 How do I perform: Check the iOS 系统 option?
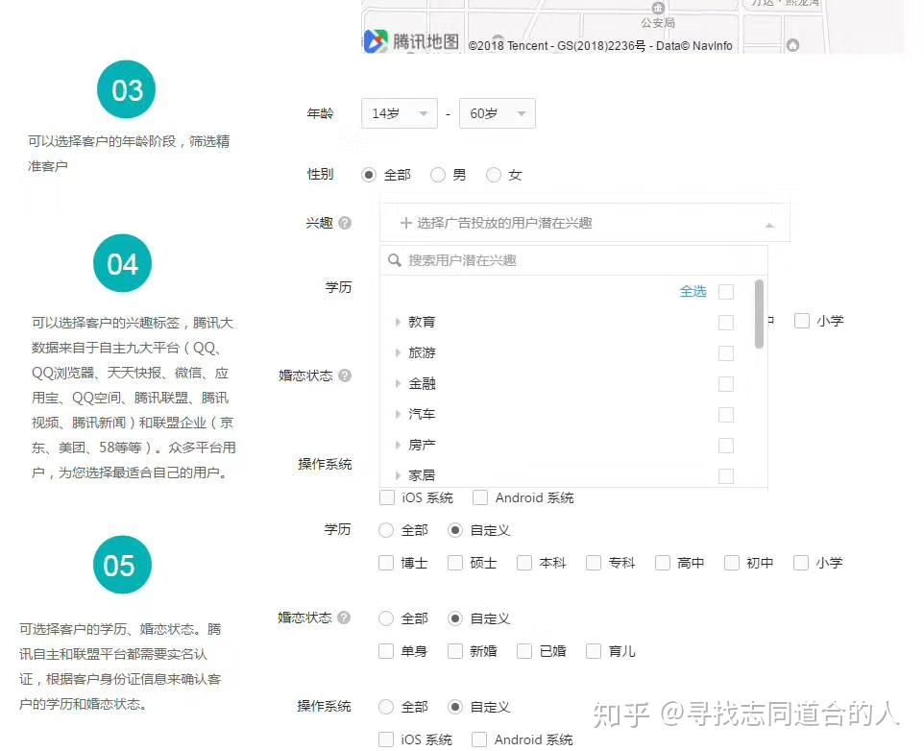point(387,497)
